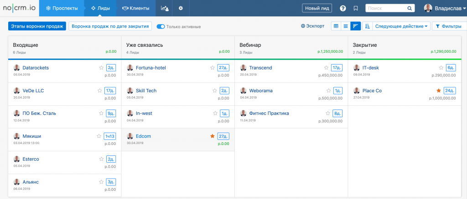Open the statistics chart icon in navbar
The image size is (467, 199).
coord(165,8)
